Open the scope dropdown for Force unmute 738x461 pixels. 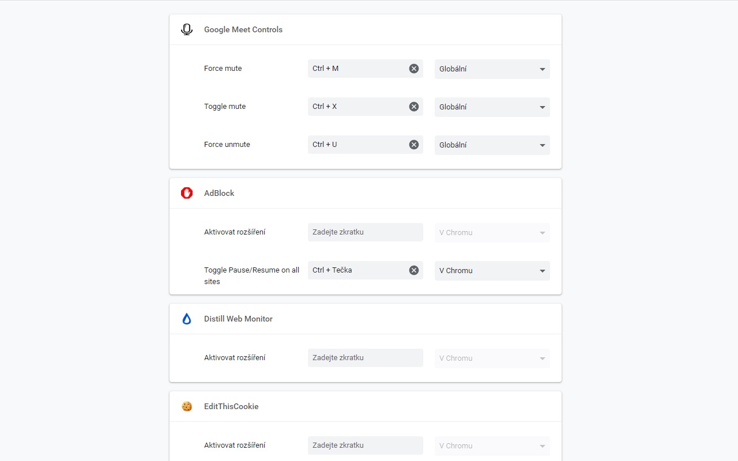tap(492, 145)
